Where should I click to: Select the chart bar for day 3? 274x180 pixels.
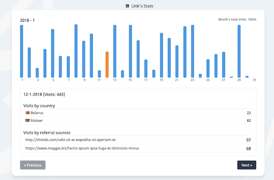(x=37, y=73)
